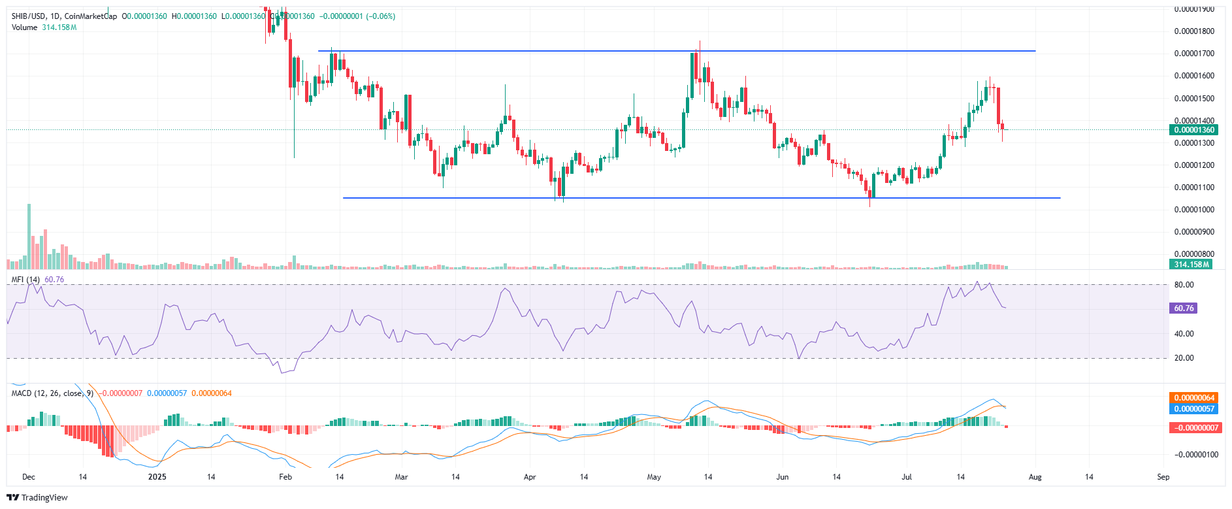Click the 40.00 level on MFI axis

(x=1184, y=334)
